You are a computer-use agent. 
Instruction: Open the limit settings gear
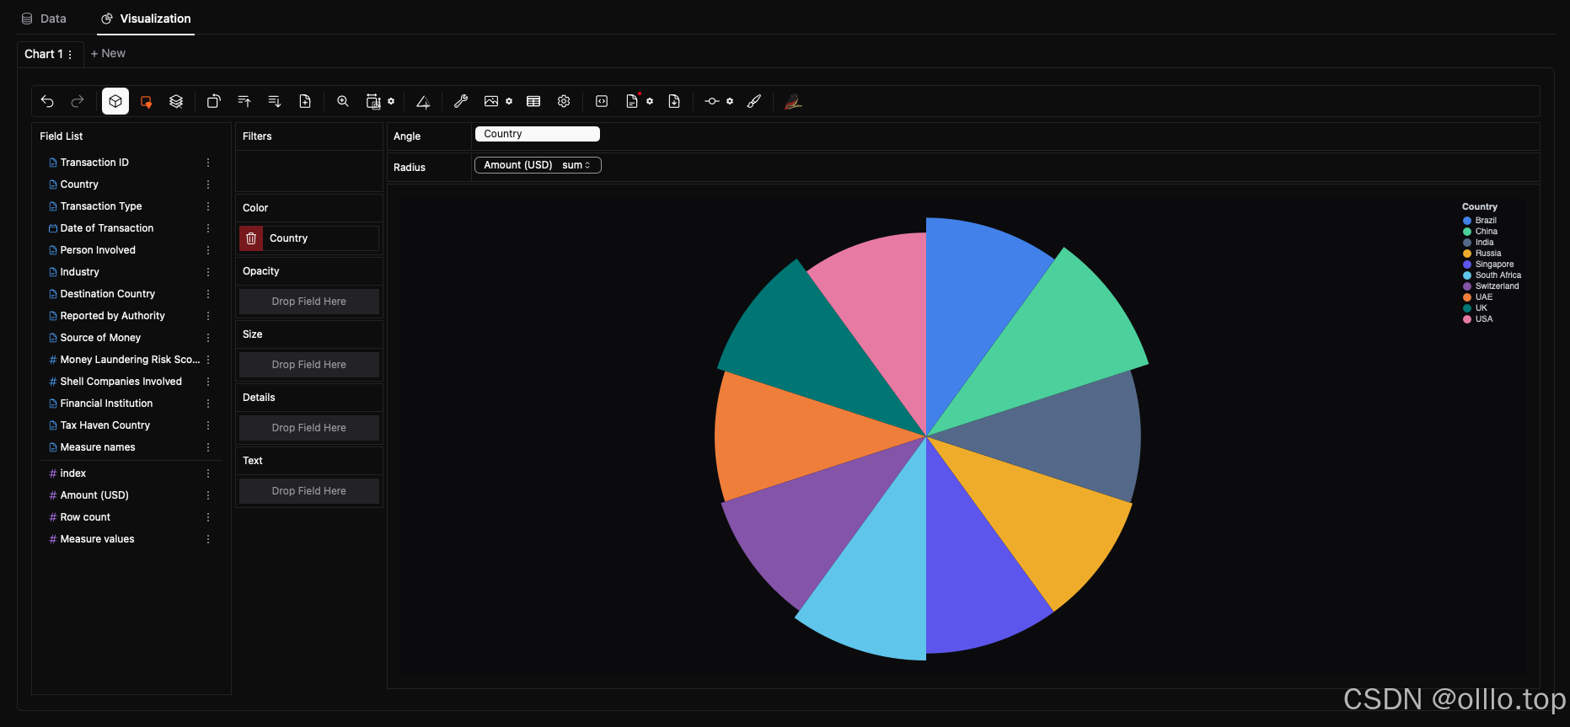[730, 101]
